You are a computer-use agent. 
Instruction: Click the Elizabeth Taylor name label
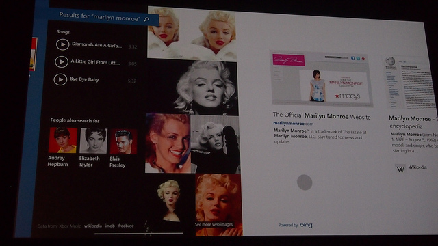(x=89, y=161)
